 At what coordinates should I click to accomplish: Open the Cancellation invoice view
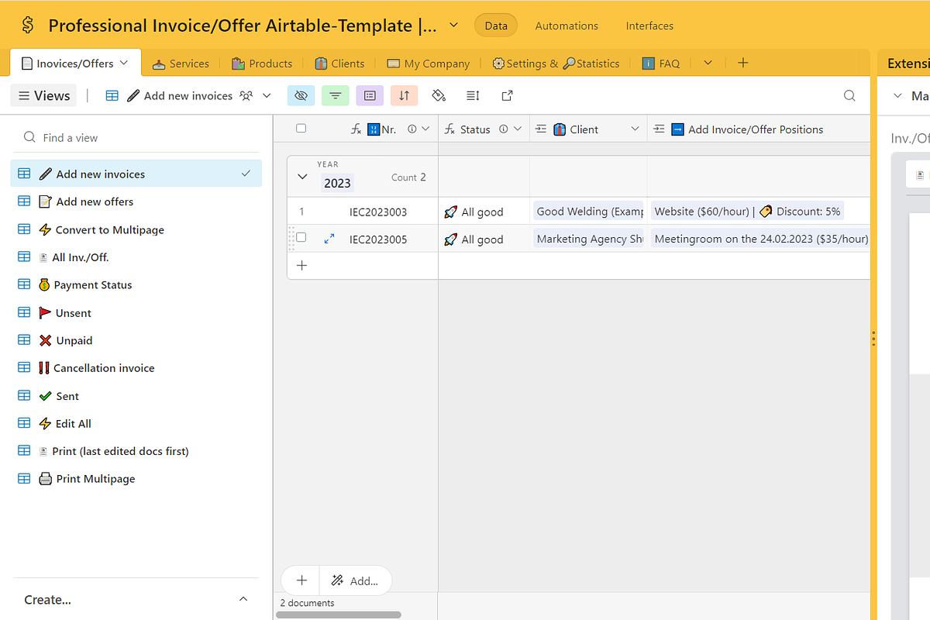coord(136,368)
